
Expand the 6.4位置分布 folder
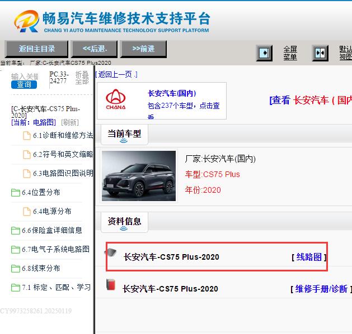click(x=41, y=192)
